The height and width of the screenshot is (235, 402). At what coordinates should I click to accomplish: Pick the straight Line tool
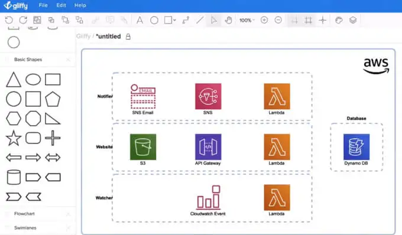tap(200, 20)
